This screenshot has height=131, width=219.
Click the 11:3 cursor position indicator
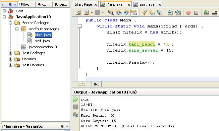pos(82,84)
